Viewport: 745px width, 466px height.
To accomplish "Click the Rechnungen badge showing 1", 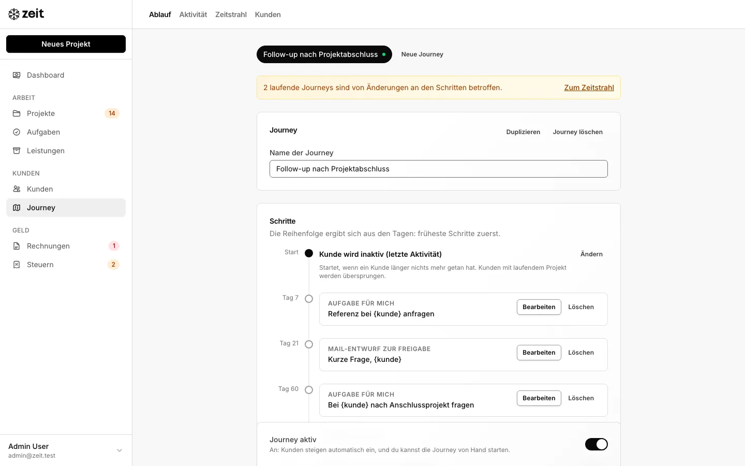I will pos(114,246).
